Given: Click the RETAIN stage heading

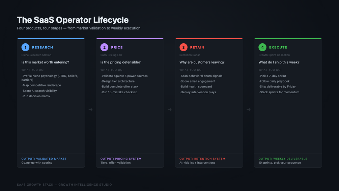Looking at the screenshot, I should tap(197, 47).
